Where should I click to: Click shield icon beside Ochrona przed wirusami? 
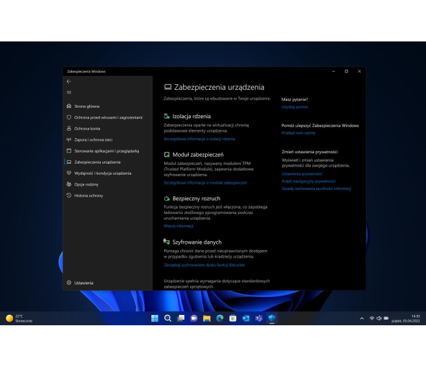(69, 117)
